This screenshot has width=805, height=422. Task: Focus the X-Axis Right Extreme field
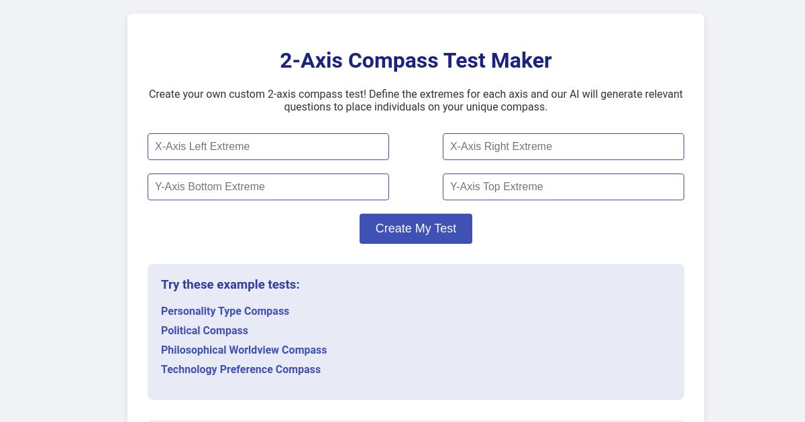tap(563, 147)
